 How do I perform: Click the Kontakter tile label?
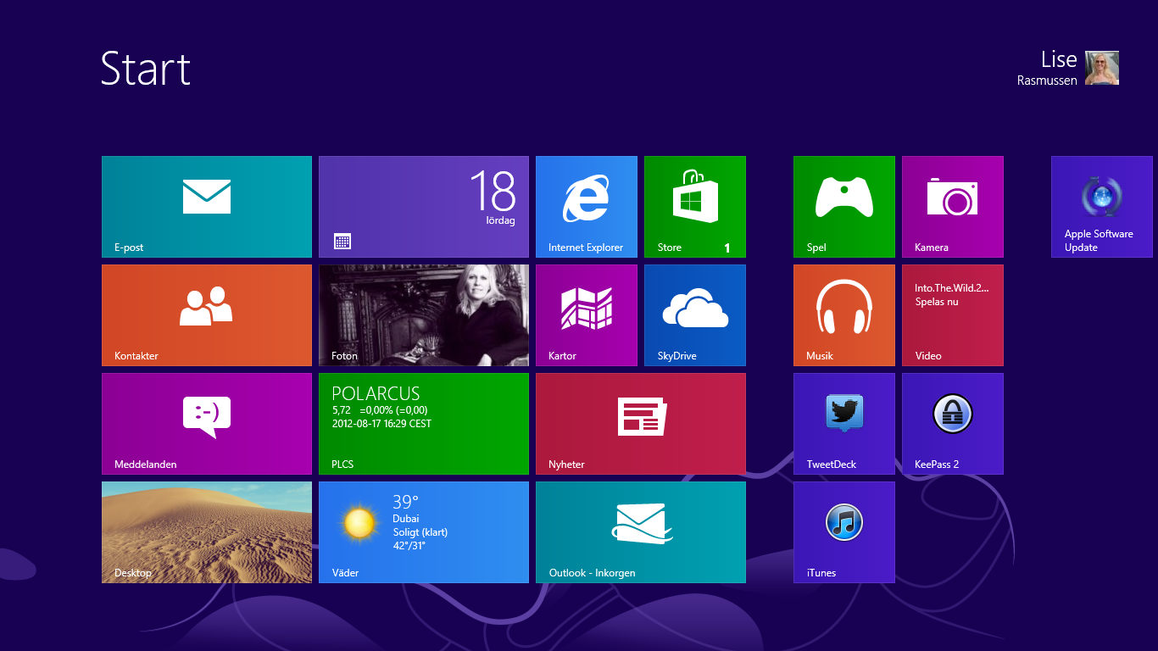136,356
